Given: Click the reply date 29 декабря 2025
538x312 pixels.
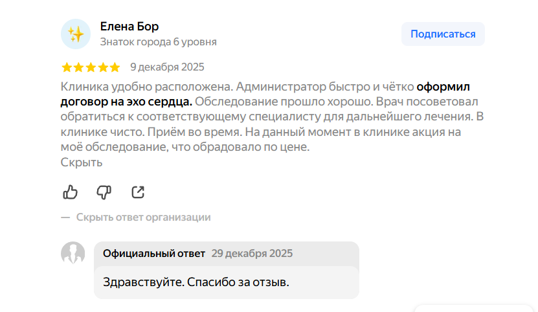Looking at the screenshot, I should tap(252, 253).
